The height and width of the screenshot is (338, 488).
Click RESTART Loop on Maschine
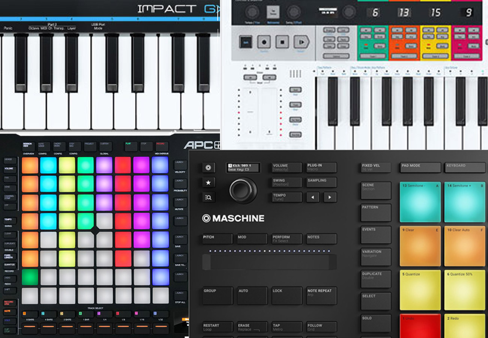(x=218, y=327)
